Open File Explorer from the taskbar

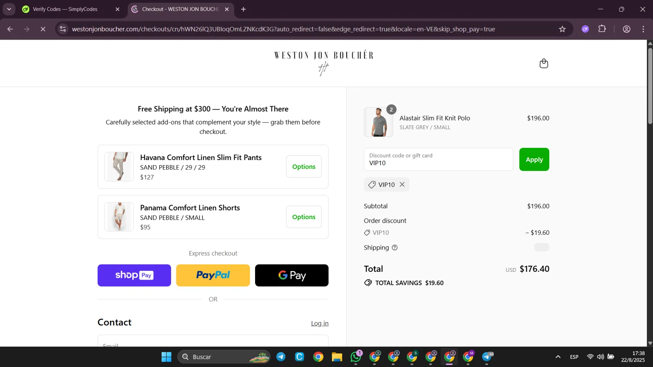pos(337,357)
